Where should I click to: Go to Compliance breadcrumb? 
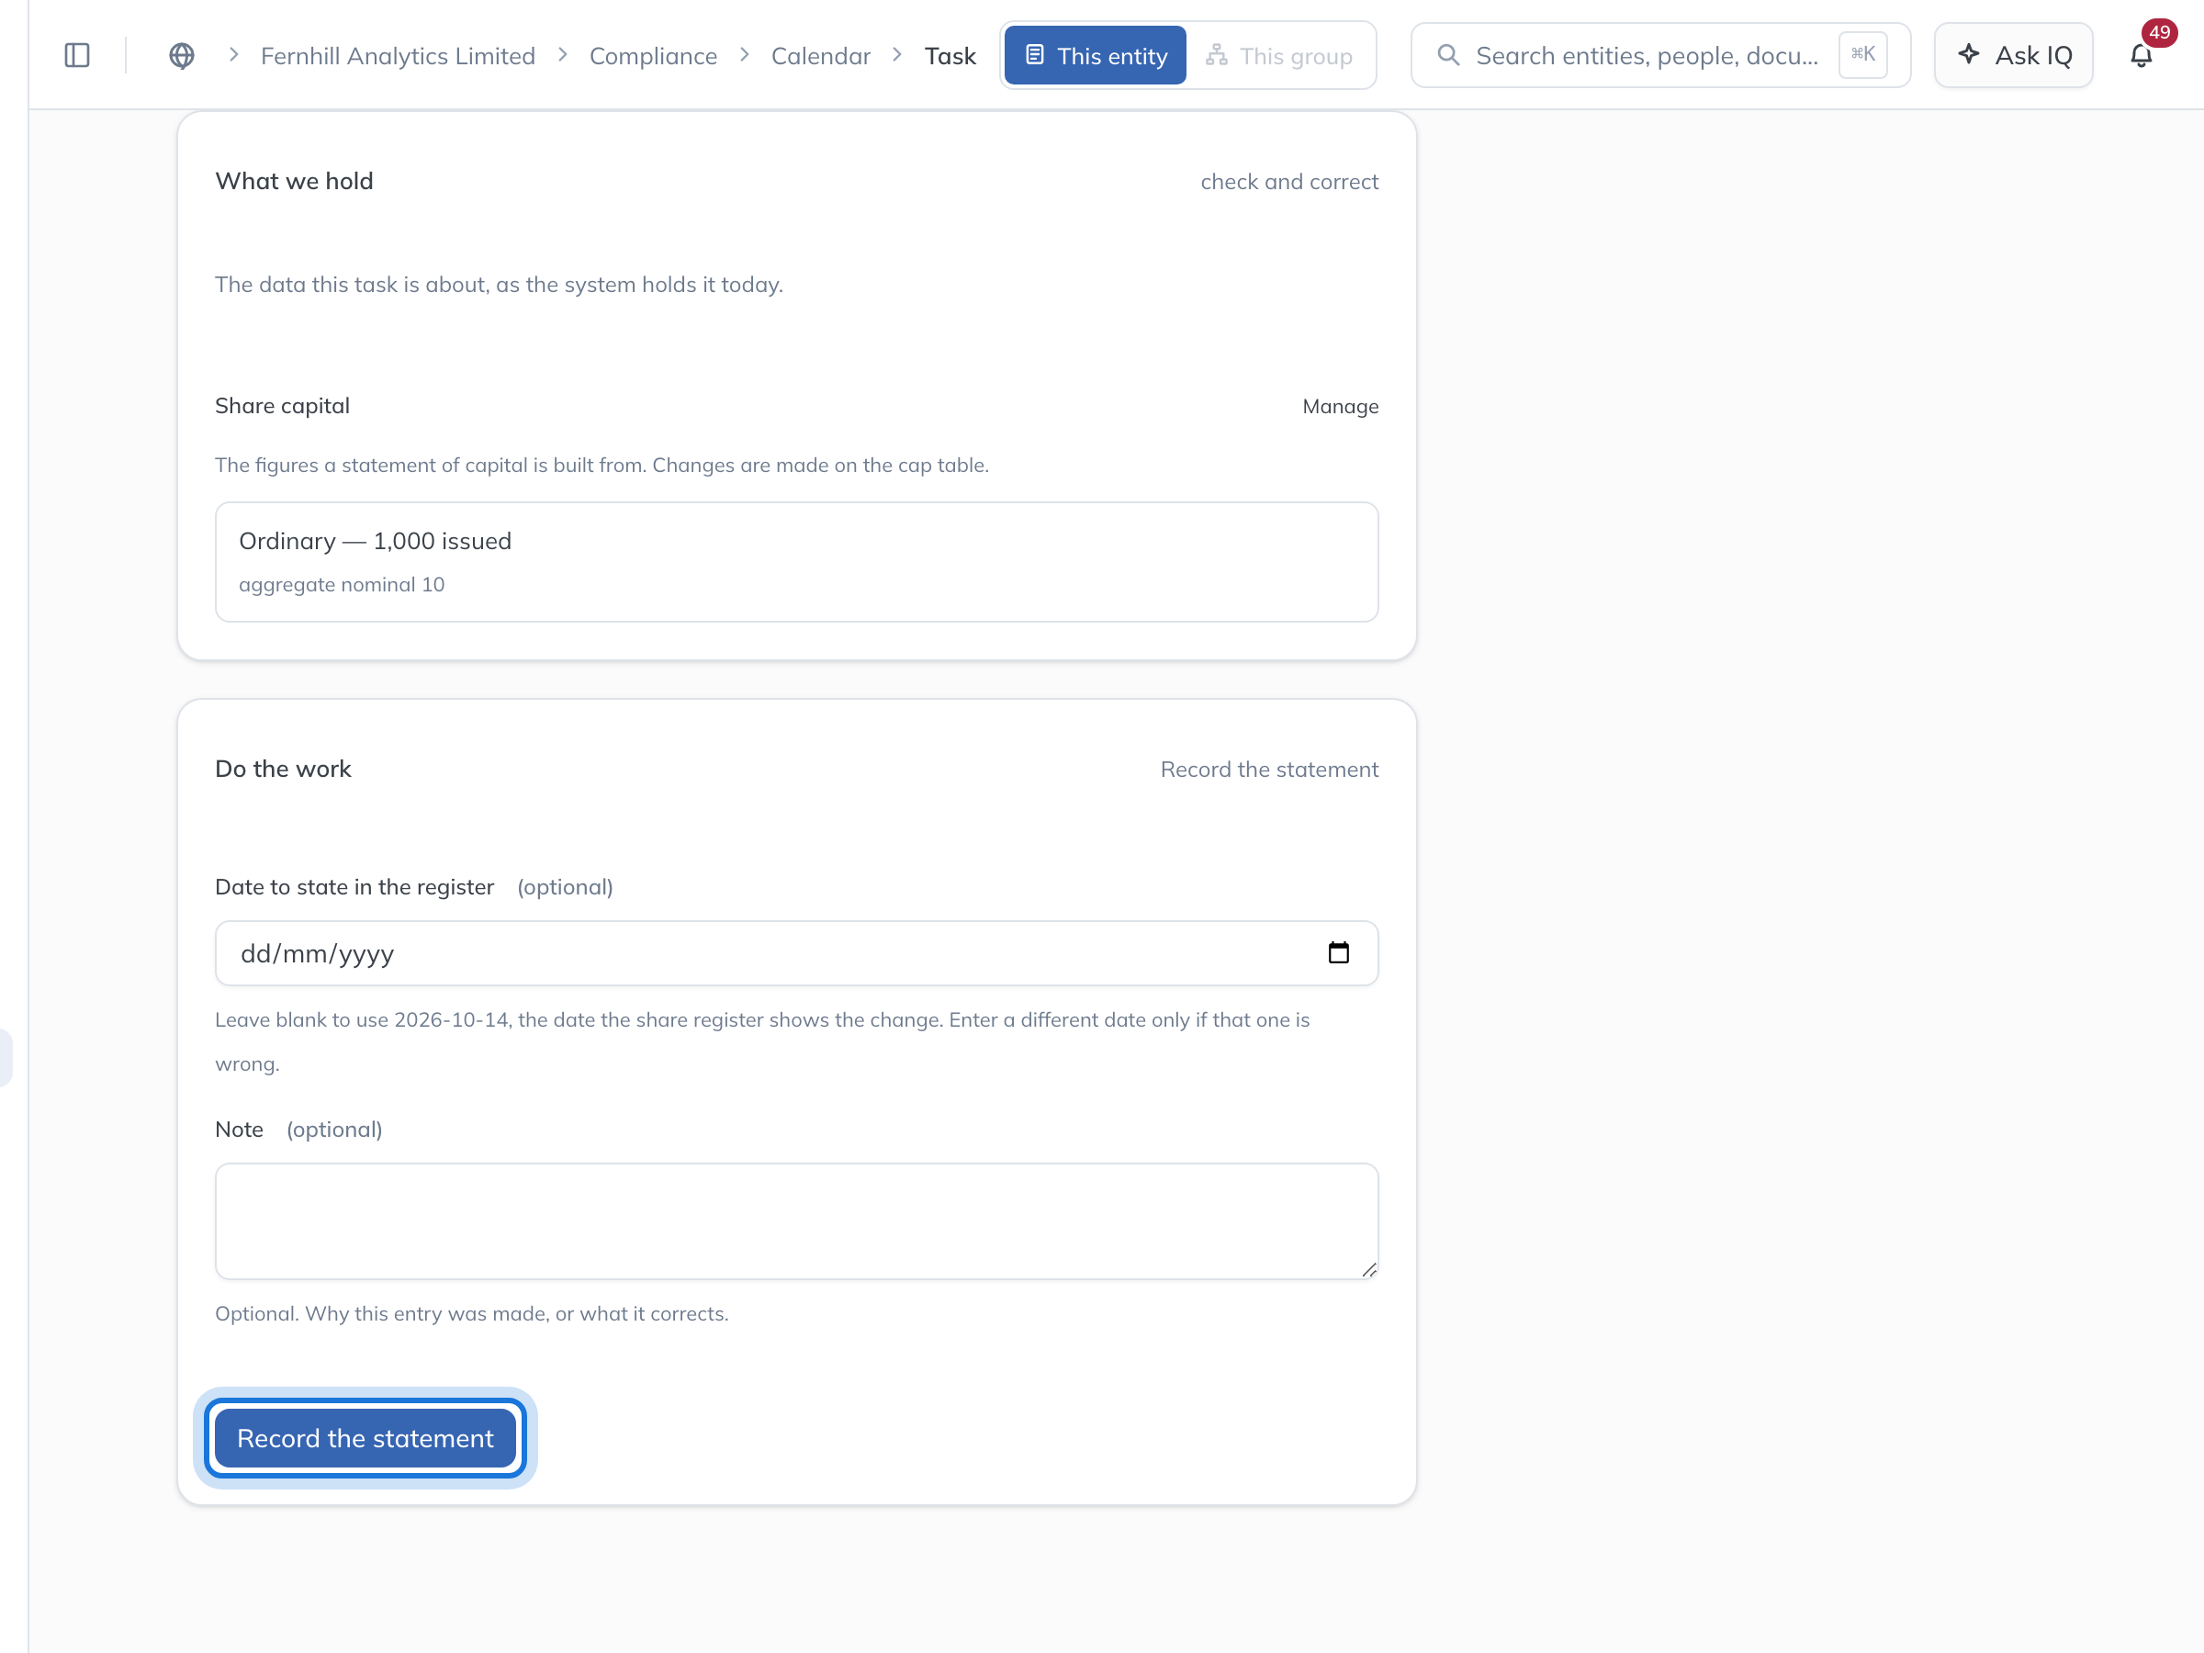tap(653, 56)
